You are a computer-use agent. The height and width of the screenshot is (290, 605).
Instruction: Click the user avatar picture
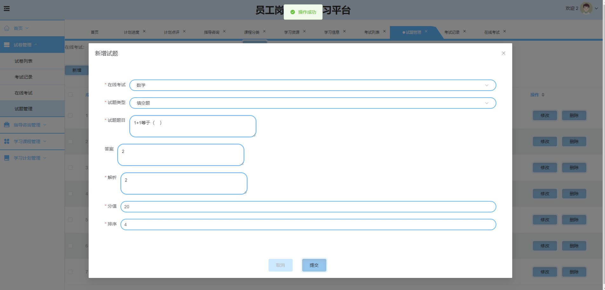[x=586, y=8]
